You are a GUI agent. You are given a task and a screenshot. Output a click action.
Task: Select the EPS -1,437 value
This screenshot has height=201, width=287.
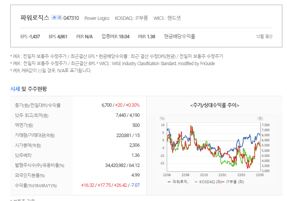pyautogui.click(x=30, y=37)
